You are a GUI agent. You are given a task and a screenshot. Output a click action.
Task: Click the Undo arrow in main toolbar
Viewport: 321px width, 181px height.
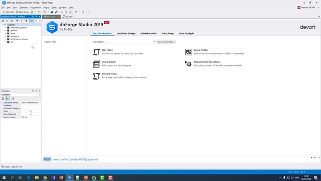click(76, 12)
